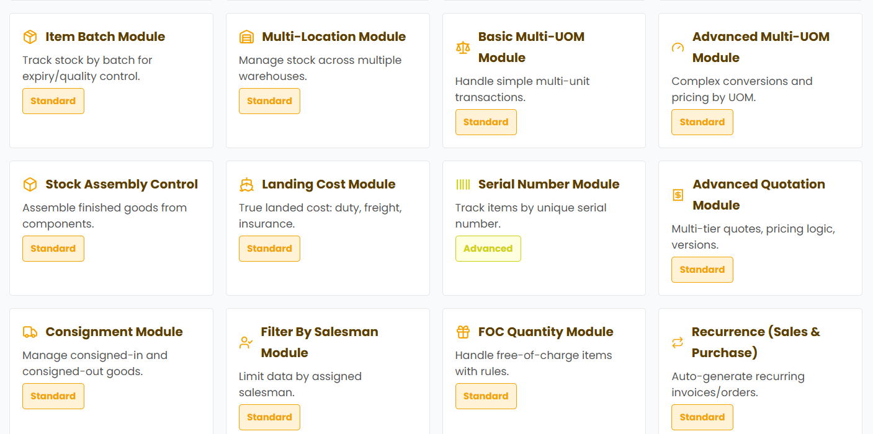Click the Advanced Multi-UOM gauge icon
The width and height of the screenshot is (873, 434).
point(678,48)
